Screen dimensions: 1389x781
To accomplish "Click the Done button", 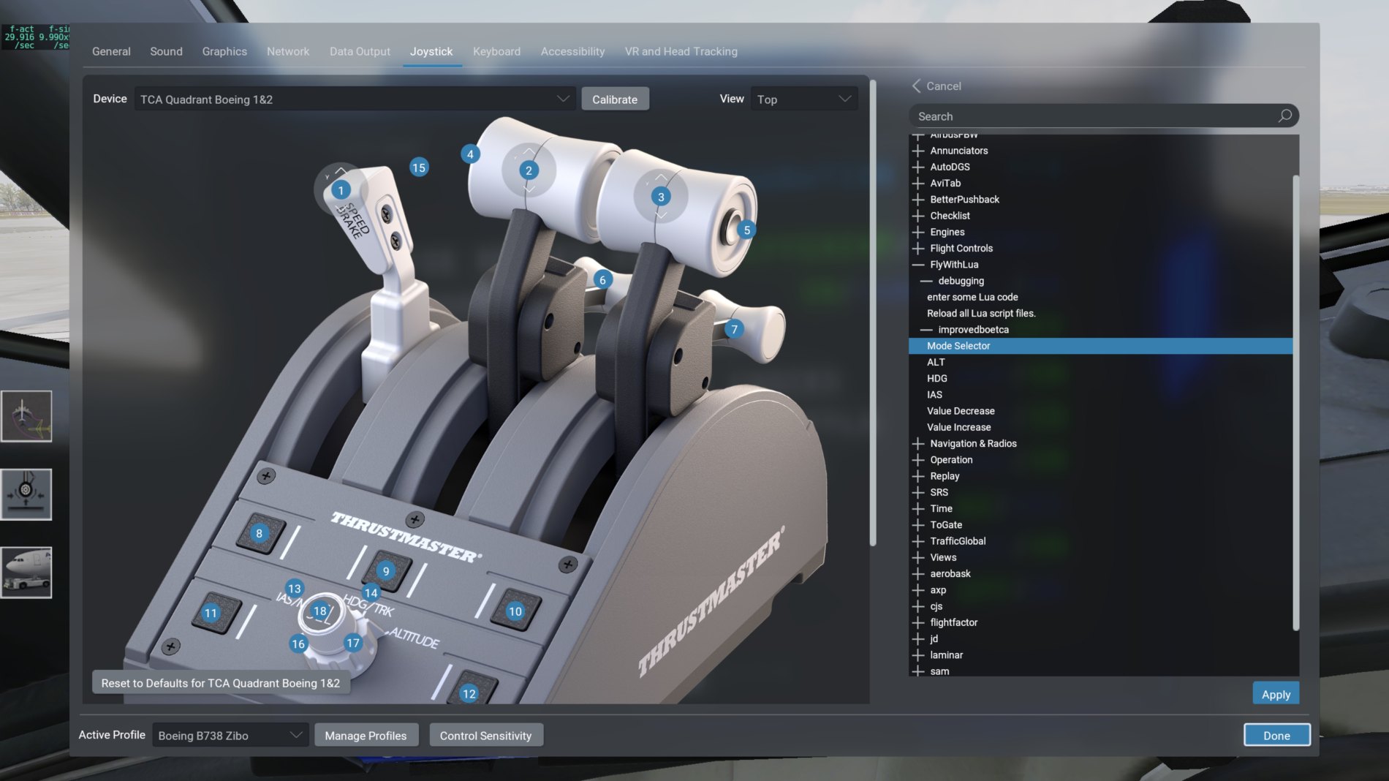I will coord(1276,735).
